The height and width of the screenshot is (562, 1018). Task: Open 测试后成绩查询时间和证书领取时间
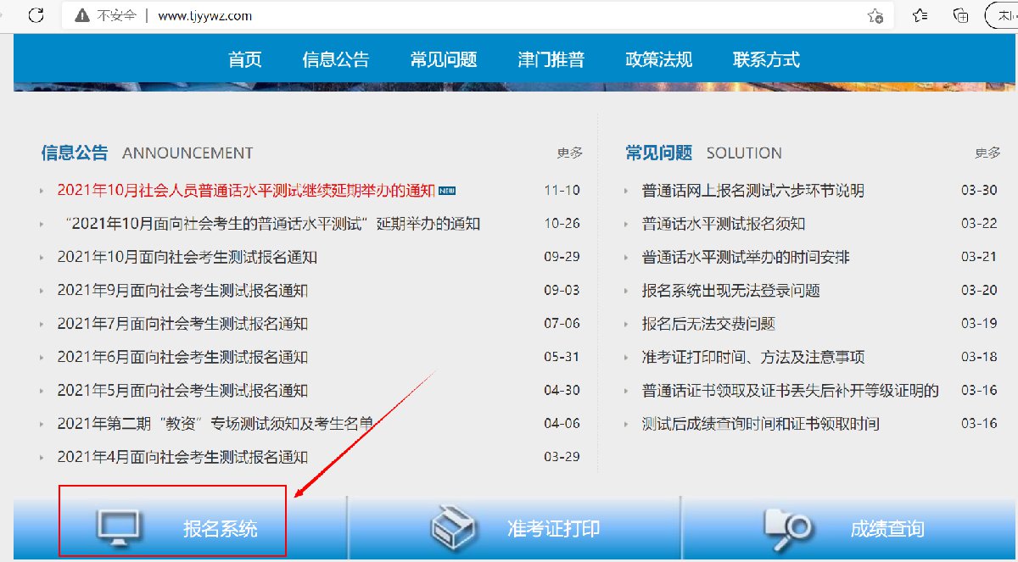click(x=761, y=424)
